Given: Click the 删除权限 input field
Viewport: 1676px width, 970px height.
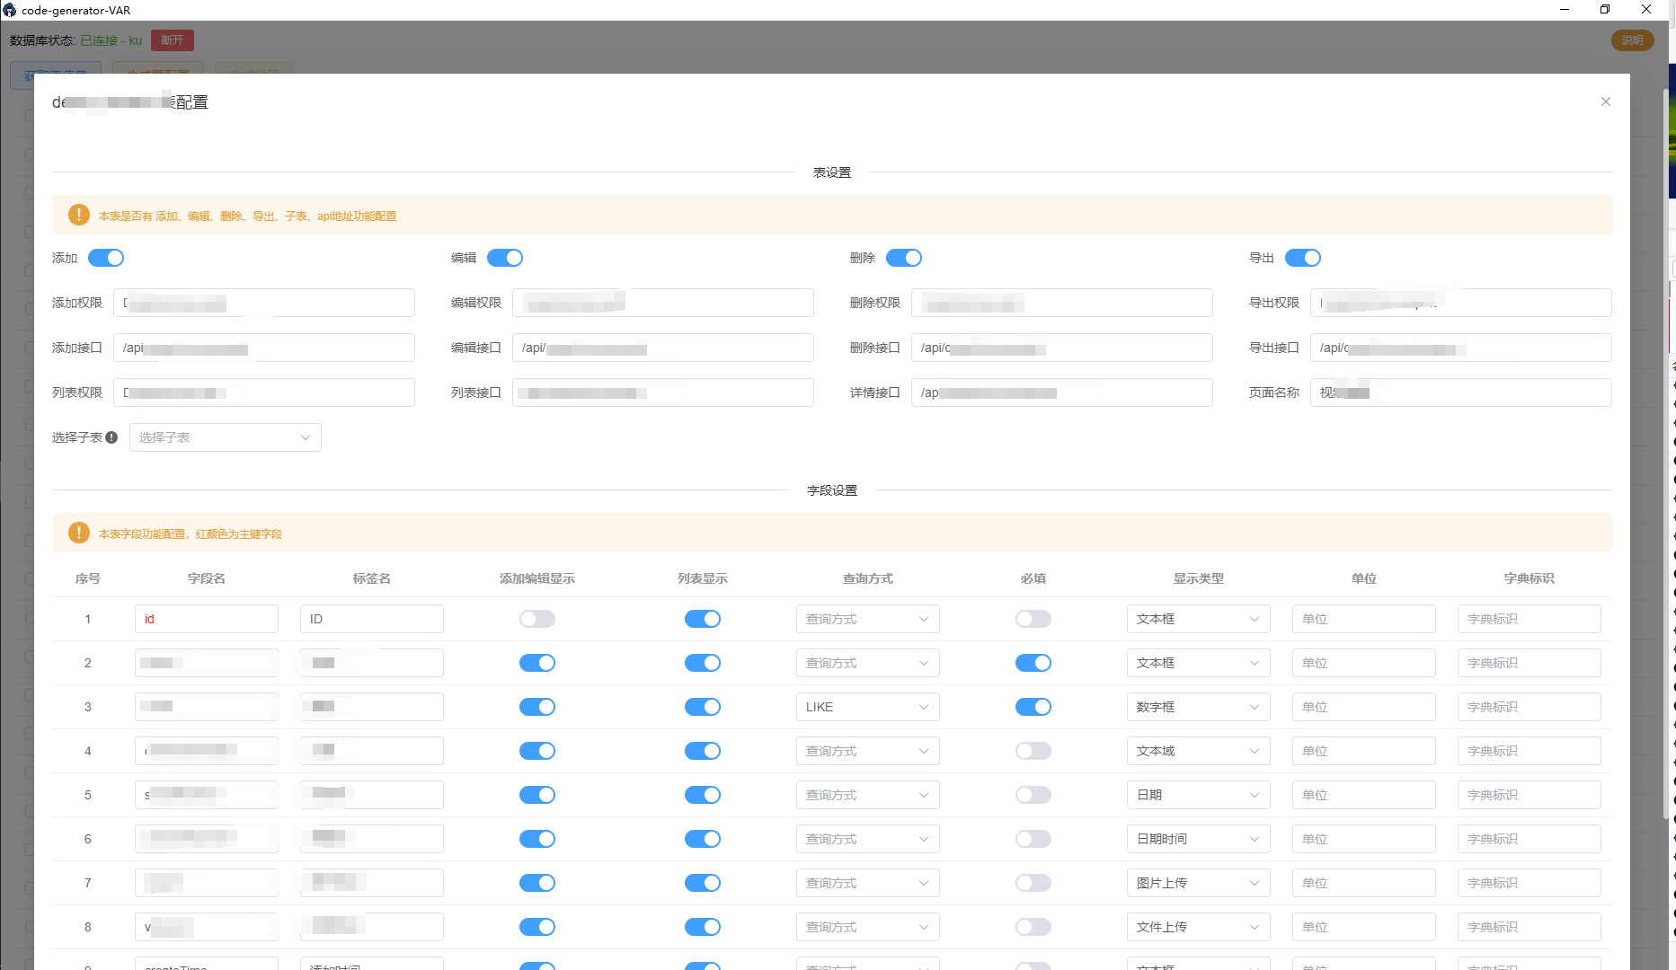Looking at the screenshot, I should coord(1062,303).
